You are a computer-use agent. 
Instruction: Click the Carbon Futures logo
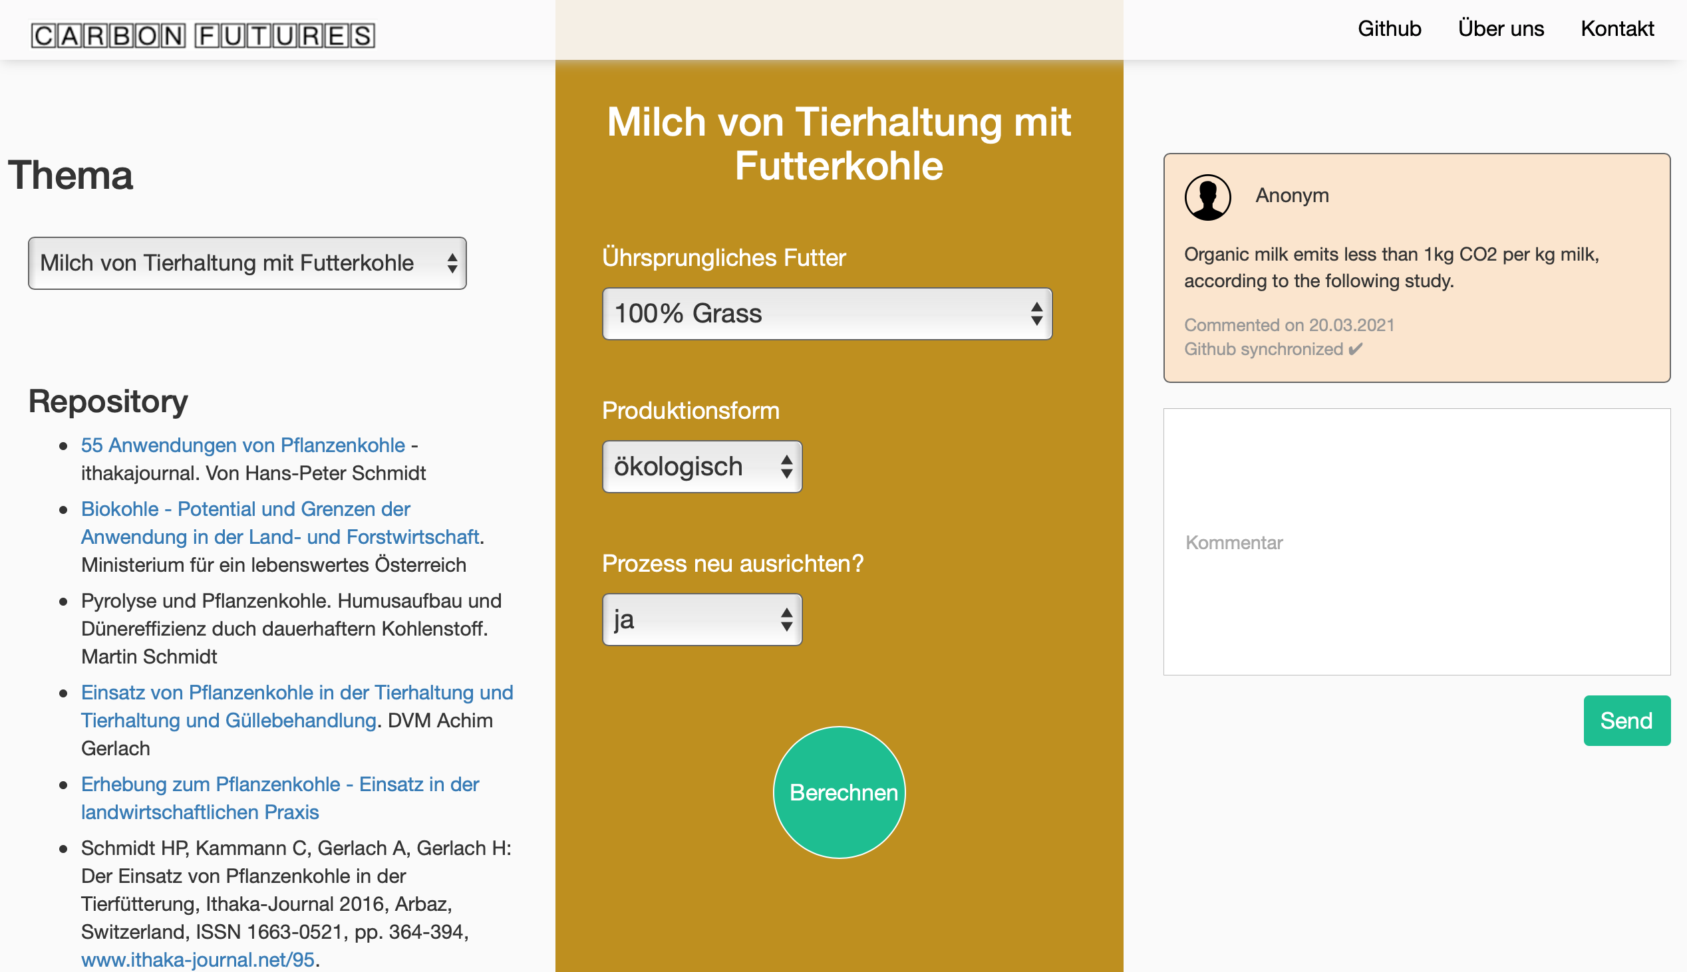click(x=202, y=35)
